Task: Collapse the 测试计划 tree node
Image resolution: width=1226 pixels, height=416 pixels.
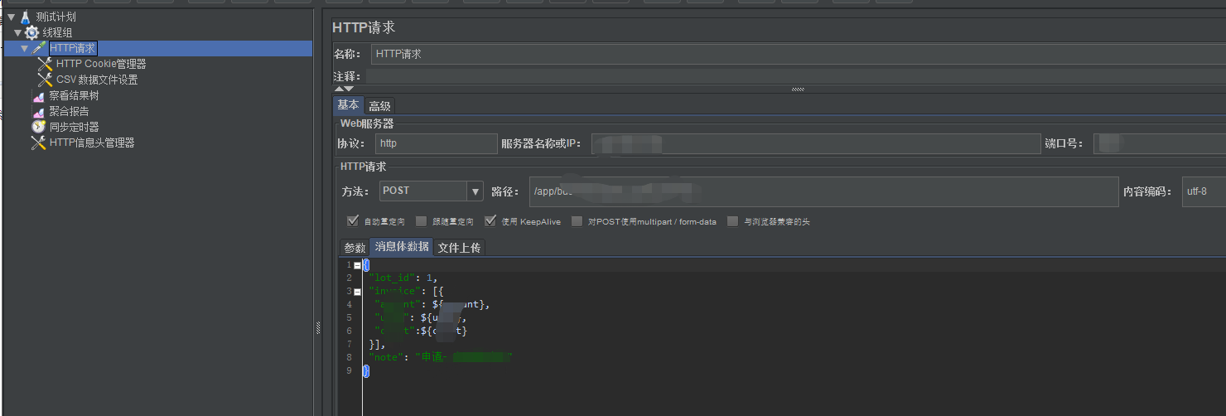Action: 11,17
